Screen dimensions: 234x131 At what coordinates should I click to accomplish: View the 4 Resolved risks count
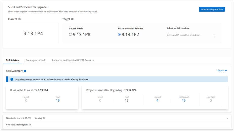pyautogui.click(x=157, y=100)
